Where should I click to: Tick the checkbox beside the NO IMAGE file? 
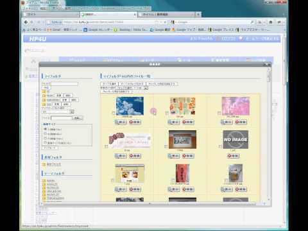[x=220, y=146]
